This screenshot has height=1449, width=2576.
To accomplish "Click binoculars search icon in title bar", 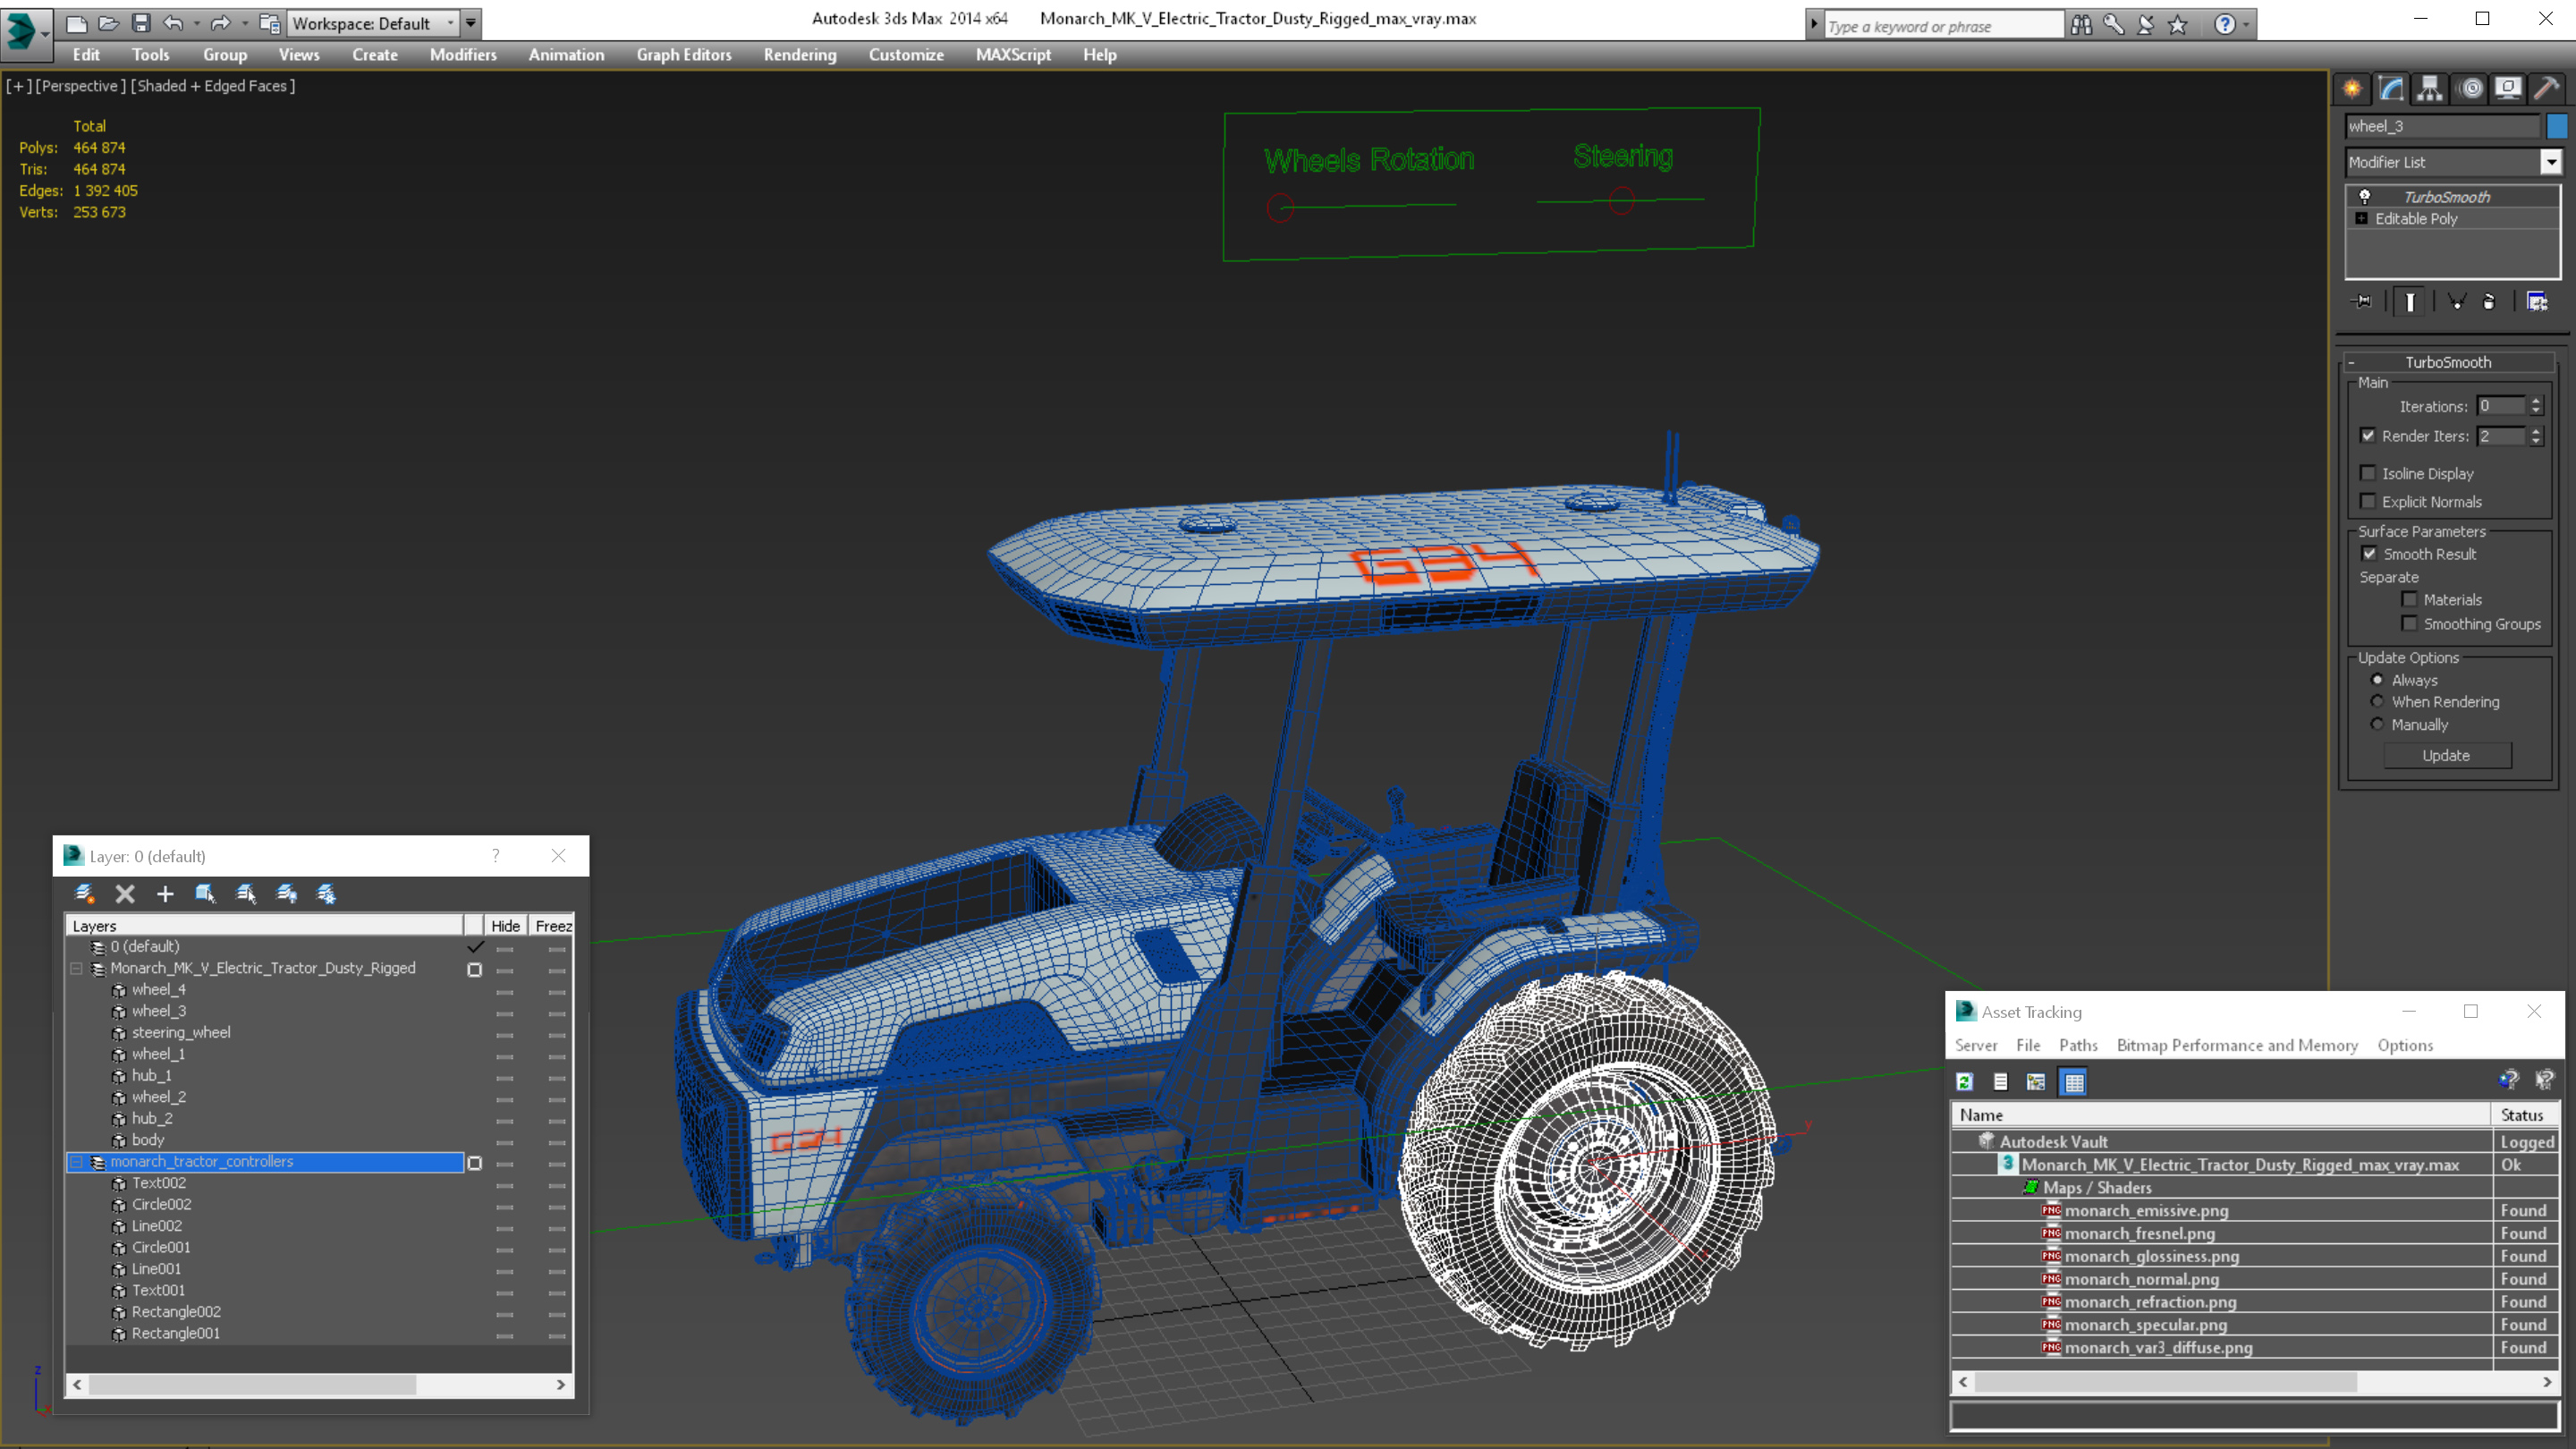I will coord(2081,24).
